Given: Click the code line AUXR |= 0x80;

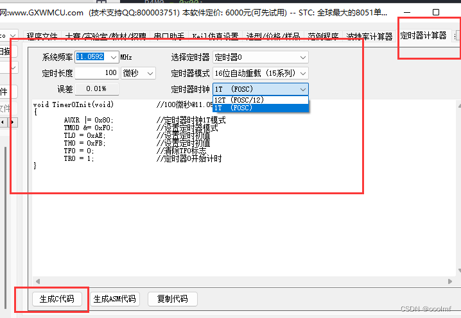Looking at the screenshot, I should point(89,120).
